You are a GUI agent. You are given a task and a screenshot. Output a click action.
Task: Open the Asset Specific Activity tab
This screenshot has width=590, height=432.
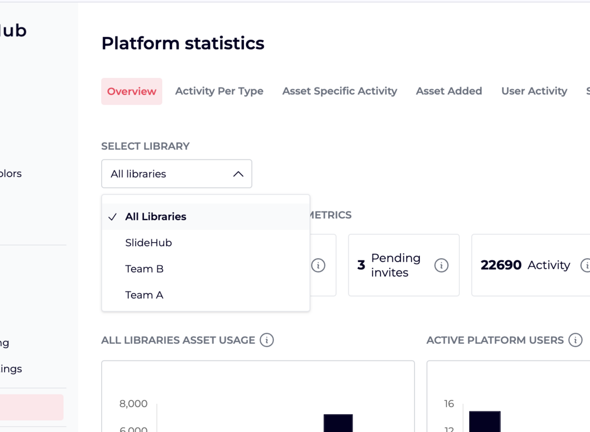point(339,91)
